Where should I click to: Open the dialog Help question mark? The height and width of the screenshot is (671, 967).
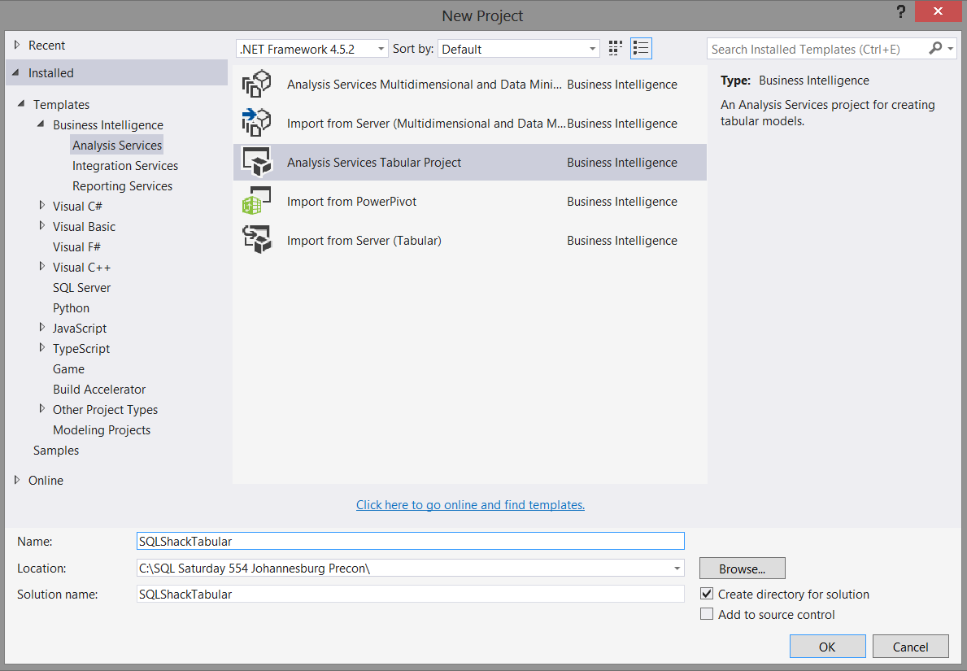pos(901,12)
